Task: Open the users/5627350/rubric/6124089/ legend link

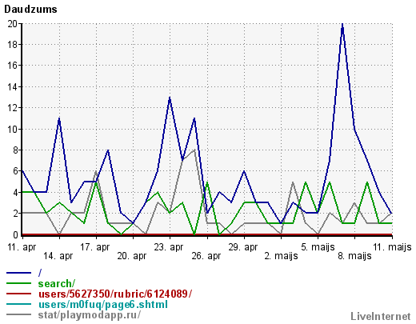Action: pos(115,294)
